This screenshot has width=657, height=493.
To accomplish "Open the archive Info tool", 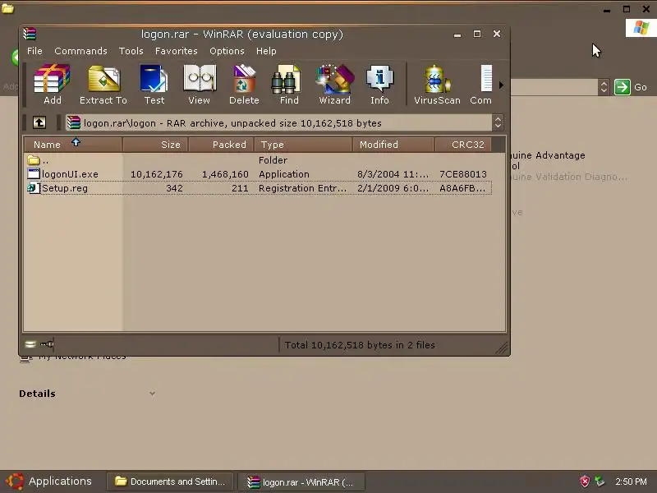I will click(x=379, y=85).
